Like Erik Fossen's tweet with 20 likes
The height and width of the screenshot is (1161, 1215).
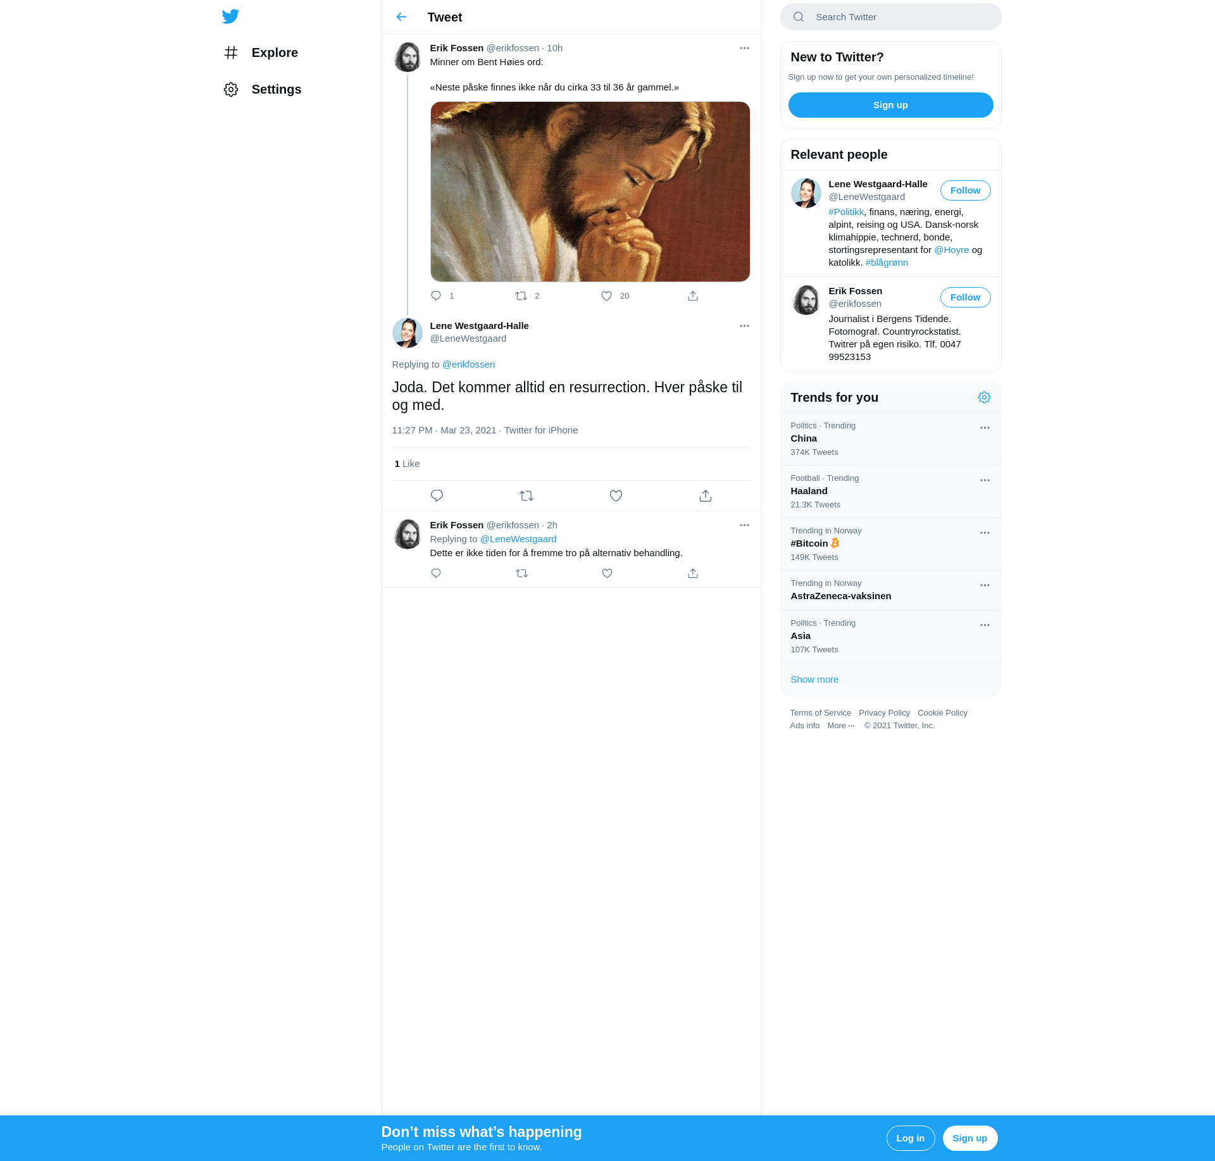coord(606,296)
